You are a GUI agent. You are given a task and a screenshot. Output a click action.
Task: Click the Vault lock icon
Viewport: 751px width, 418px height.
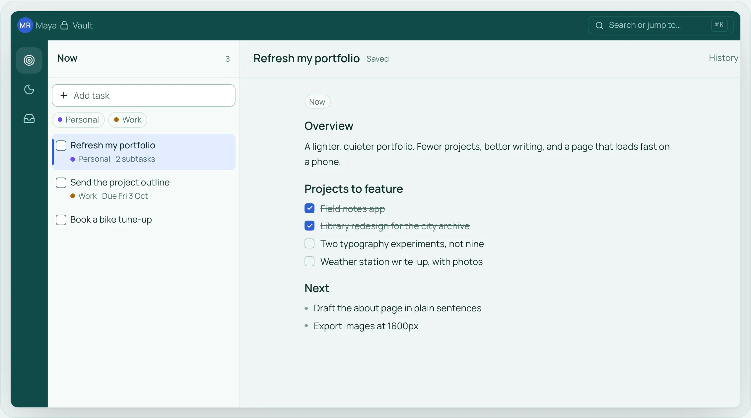[64, 25]
